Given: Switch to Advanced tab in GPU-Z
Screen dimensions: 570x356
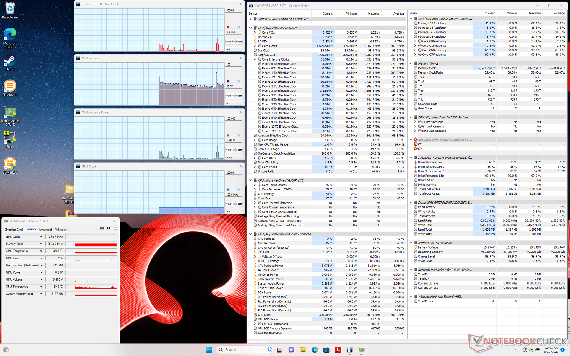Looking at the screenshot, I should point(45,230).
